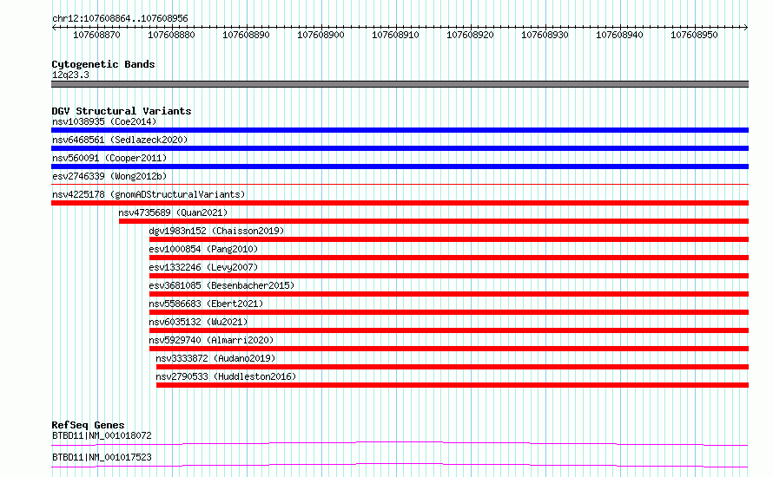Select the nsv3333872 (Audano2019) label

(x=215, y=358)
